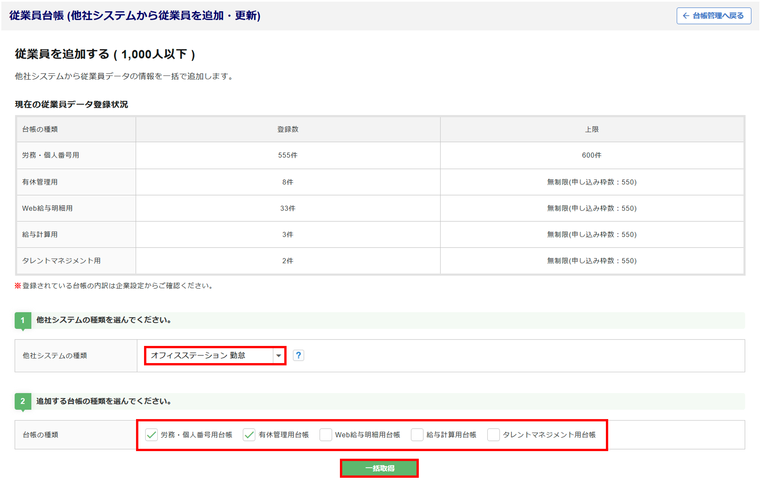
Task: Click the Web給与明細用 row label
Action: coord(47,208)
